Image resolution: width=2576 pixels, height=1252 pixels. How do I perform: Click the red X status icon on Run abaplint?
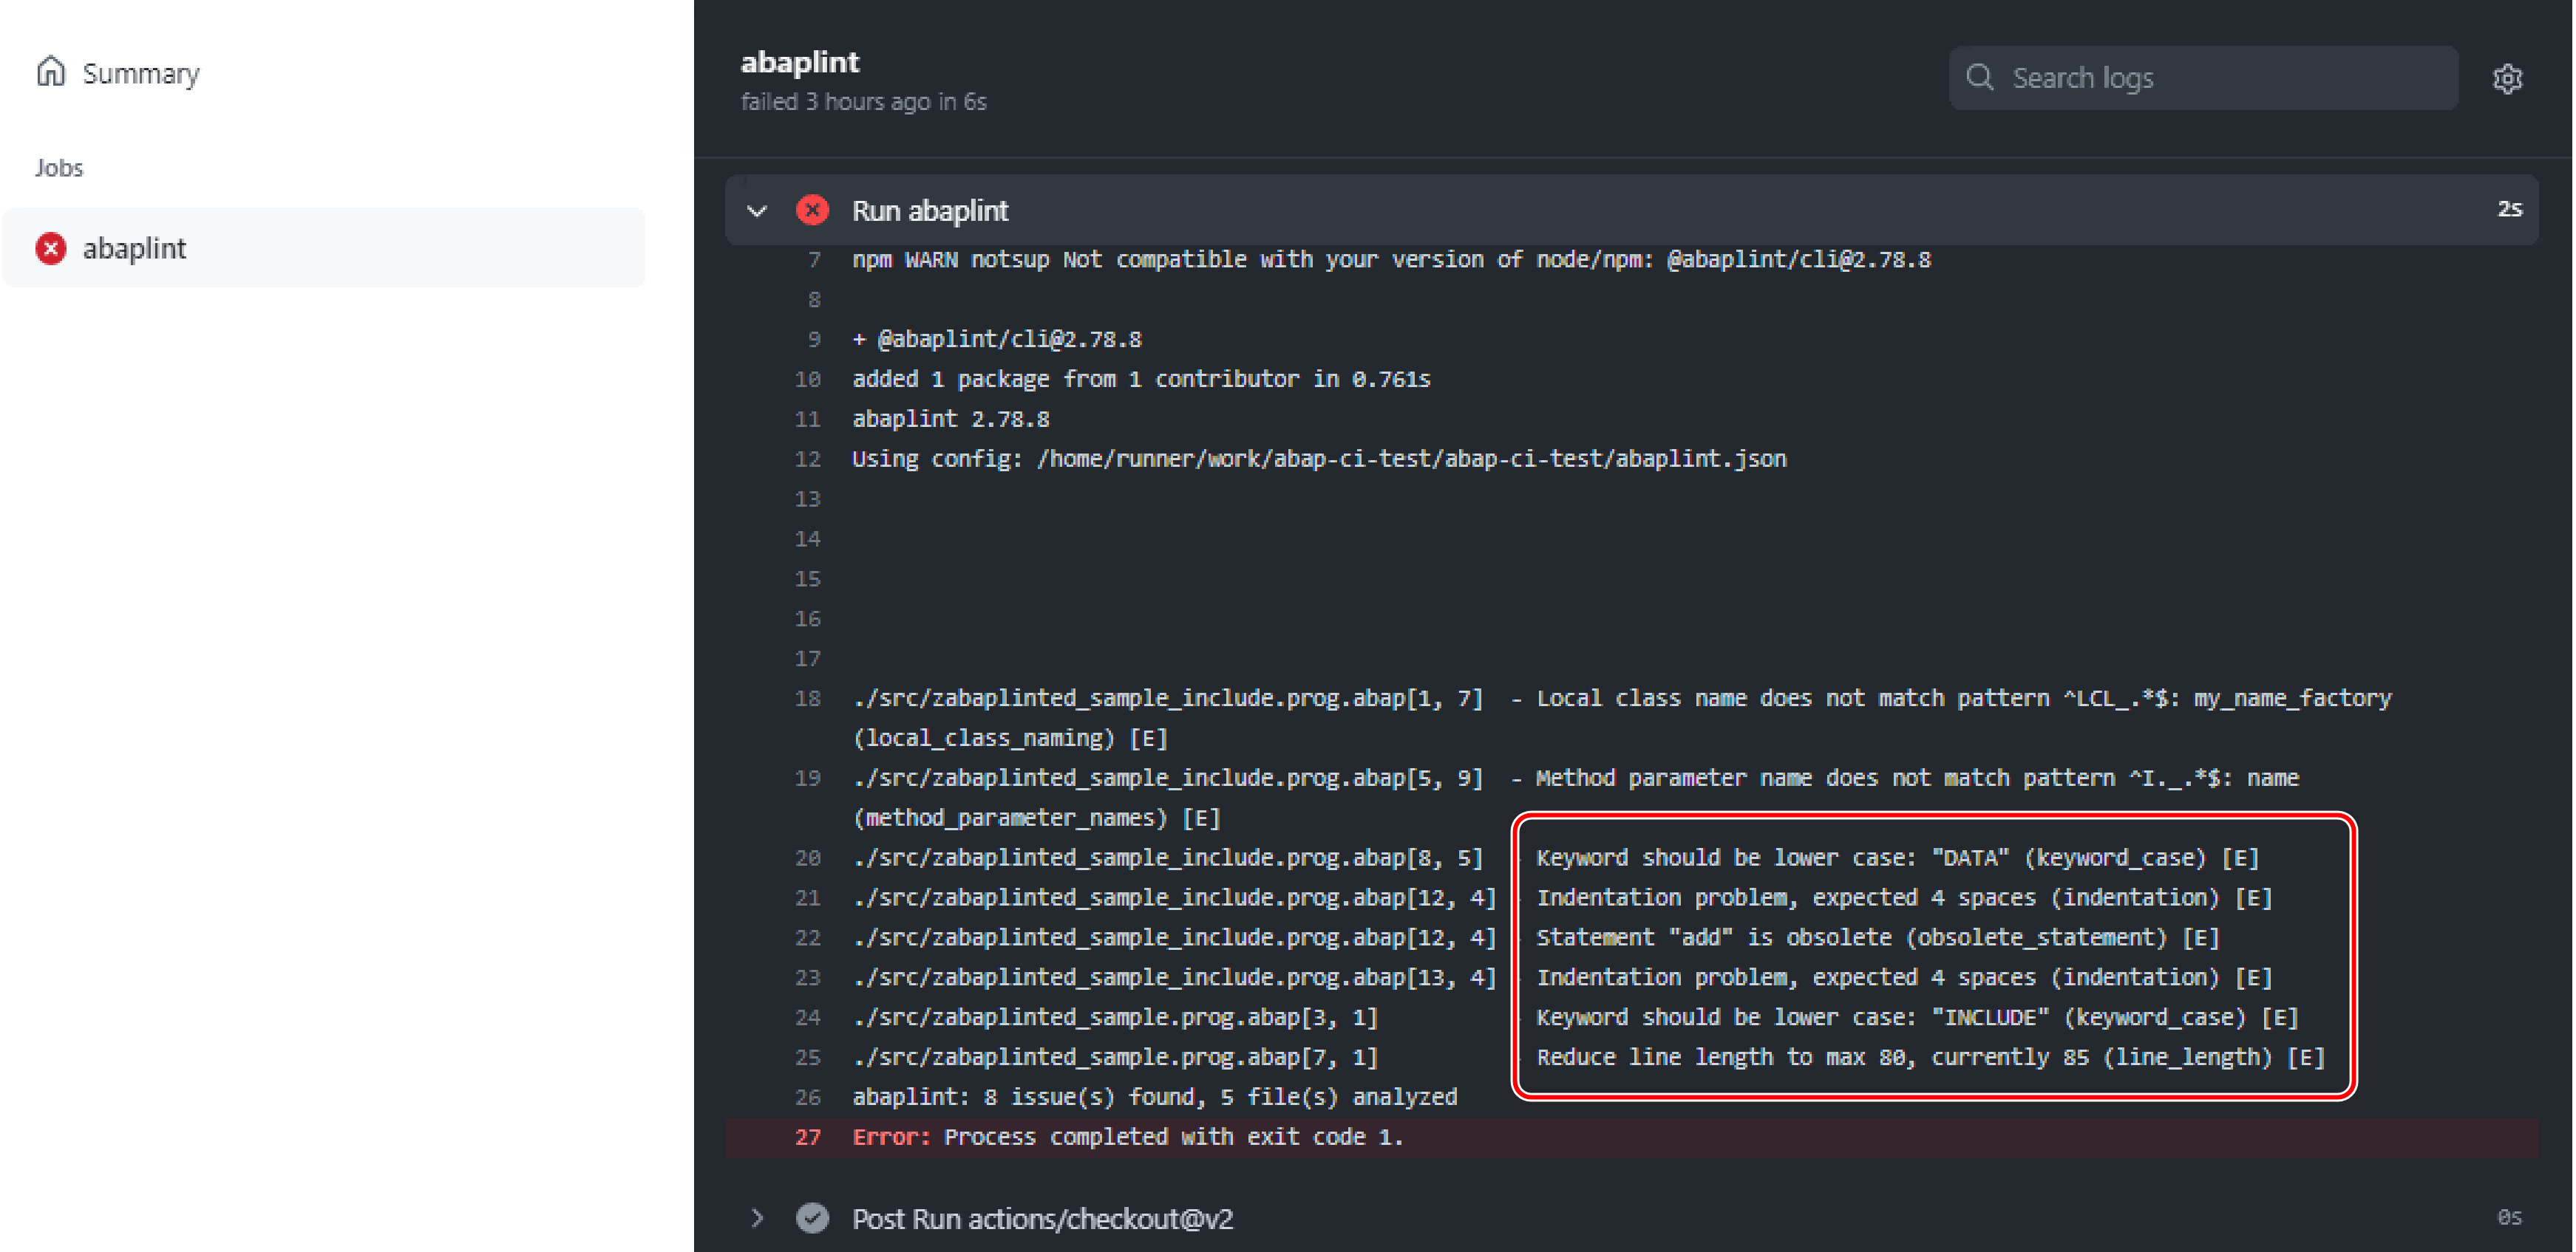pos(812,210)
